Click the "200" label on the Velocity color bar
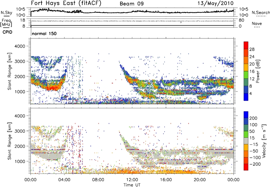This screenshot has height=187, width=270. (x=253, y=118)
